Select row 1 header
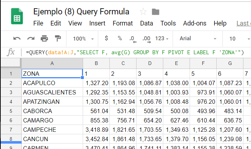Viewport: 251px width, 149px height. tap(11, 74)
